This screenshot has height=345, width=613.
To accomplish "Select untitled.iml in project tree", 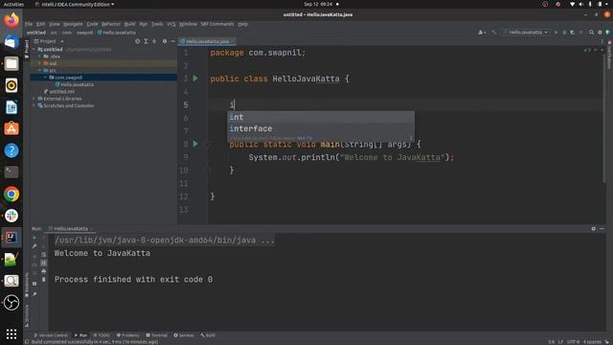I will click(x=59, y=92).
